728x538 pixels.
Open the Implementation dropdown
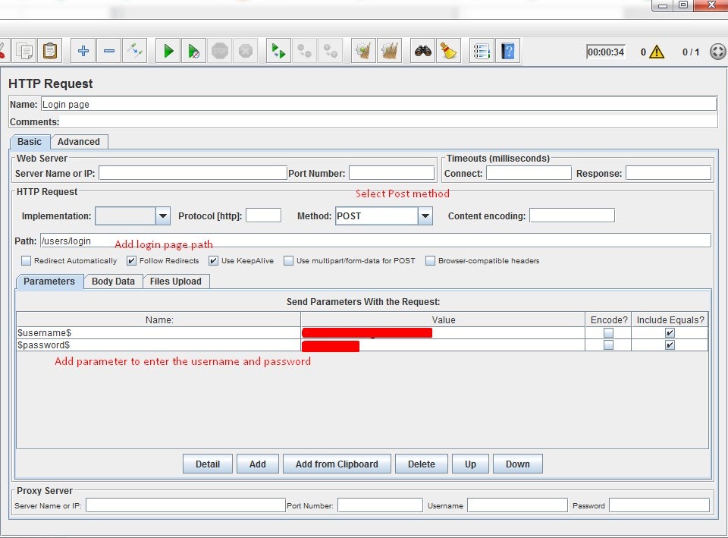[162, 216]
